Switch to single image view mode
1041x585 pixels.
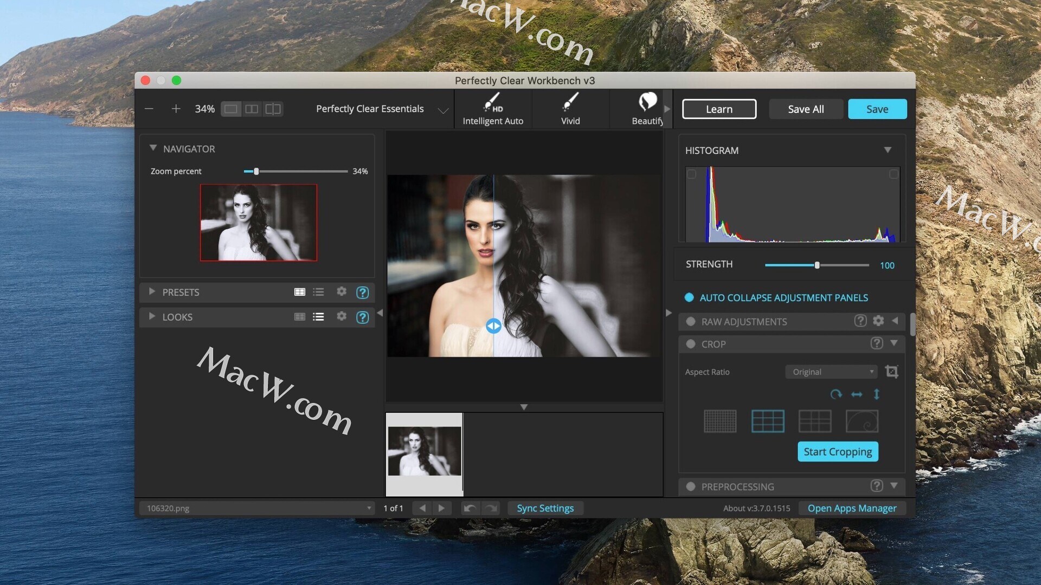[231, 109]
